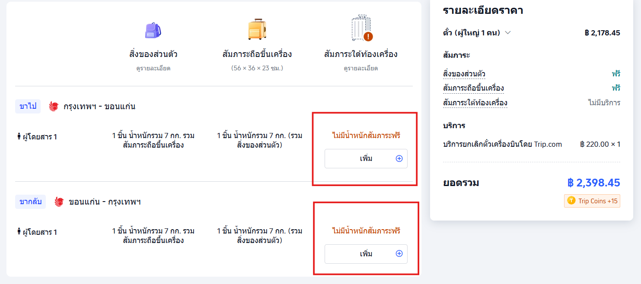Click the สัมภาระถือขึ้นเครื่อง link in price details
The height and width of the screenshot is (284, 641).
(473, 88)
